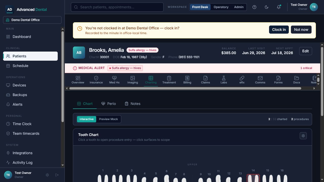Click sidebar scroll down arrow
The image size is (324, 182).
click(63, 165)
